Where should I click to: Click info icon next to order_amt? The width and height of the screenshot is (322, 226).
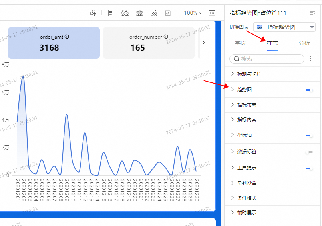click(x=67, y=37)
